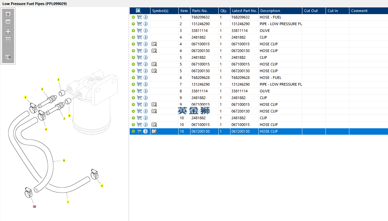This screenshot has height=221, width=388.
Task: Click the list export arrow tool
Action: (x=8, y=57)
